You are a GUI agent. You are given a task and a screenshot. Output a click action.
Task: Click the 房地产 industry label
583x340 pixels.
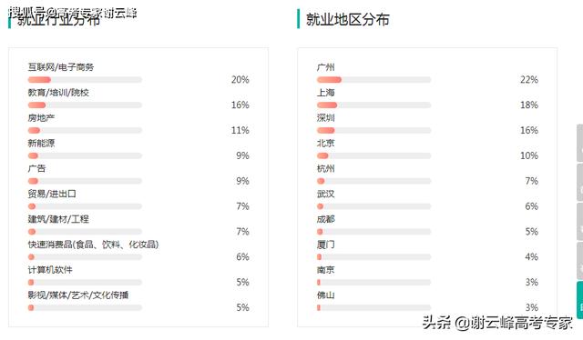(x=41, y=118)
